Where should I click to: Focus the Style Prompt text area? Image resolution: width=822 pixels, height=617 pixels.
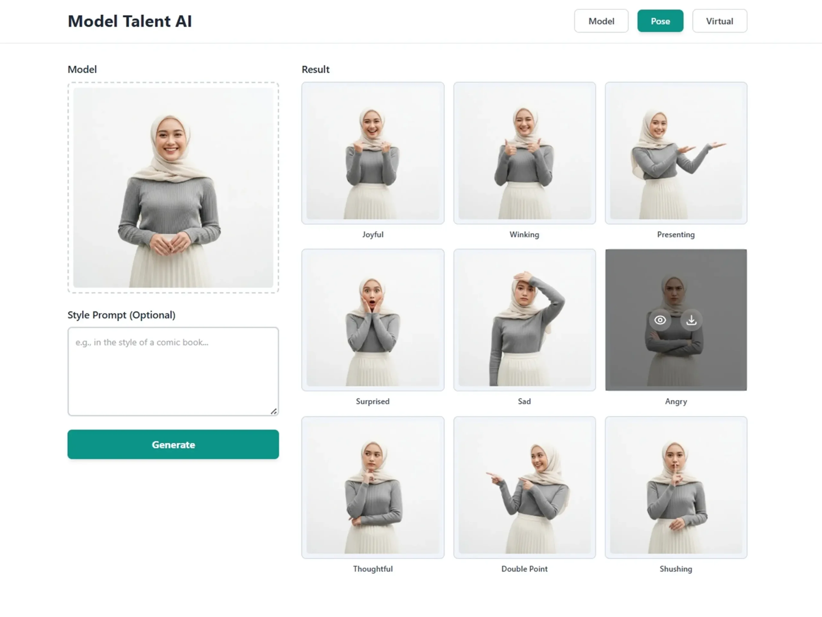[173, 371]
